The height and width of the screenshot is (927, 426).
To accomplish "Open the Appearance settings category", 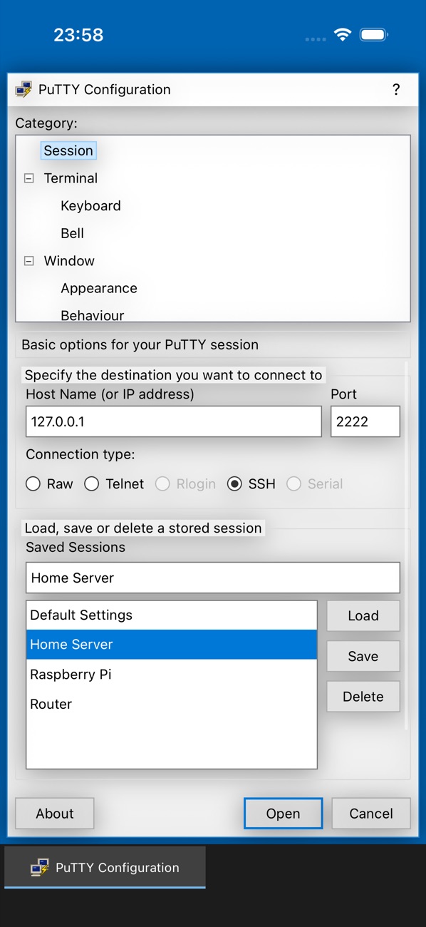I will (99, 289).
